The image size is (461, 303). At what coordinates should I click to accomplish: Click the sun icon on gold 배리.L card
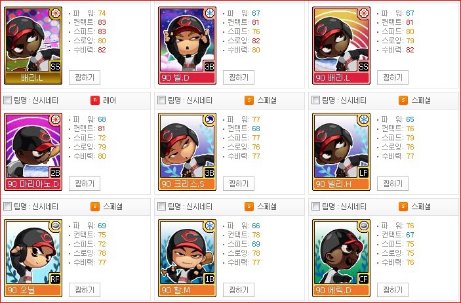pyautogui.click(x=56, y=13)
